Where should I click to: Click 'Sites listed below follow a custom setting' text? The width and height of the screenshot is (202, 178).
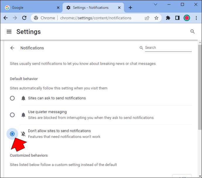64,165
